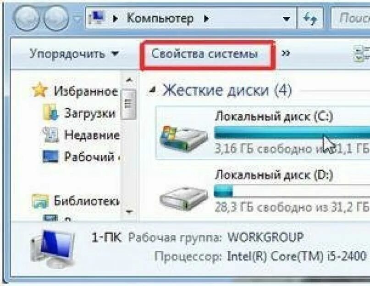Collapse the Жесткие диски group triangle
This screenshot has height=286, width=370.
153,90
